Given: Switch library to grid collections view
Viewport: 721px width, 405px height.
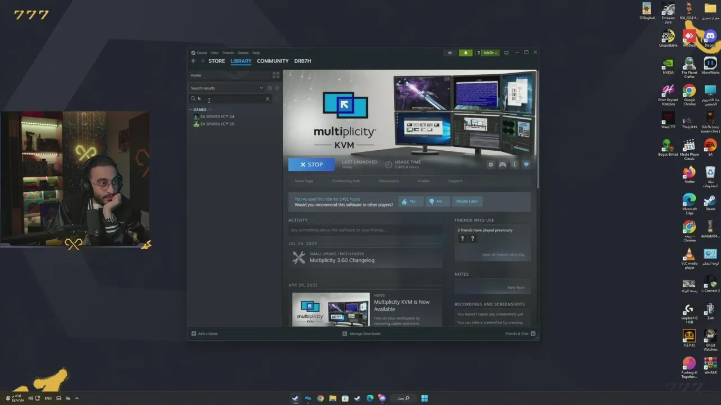Looking at the screenshot, I should (x=276, y=75).
